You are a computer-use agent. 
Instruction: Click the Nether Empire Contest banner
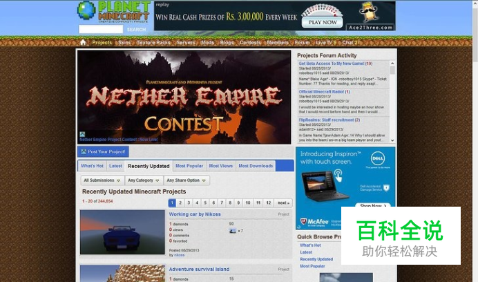[184, 97]
